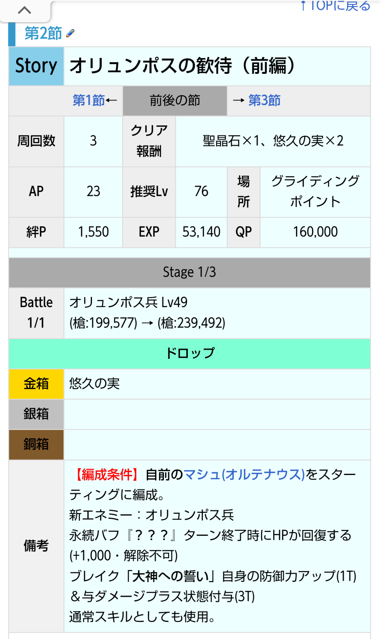This screenshot has height=639, width=381.
Task: Click the brown 銅箱 cell
Action: tap(36, 444)
